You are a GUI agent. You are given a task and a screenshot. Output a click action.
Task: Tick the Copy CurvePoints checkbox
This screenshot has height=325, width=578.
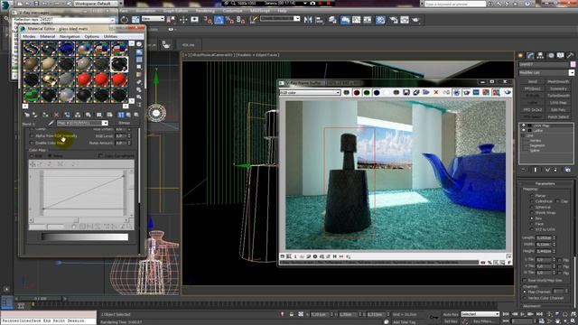click(100, 156)
